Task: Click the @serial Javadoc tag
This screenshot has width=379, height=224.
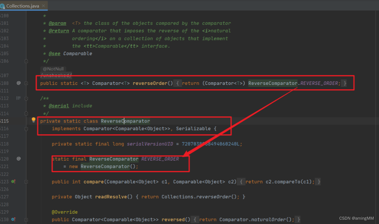Action: [59, 106]
